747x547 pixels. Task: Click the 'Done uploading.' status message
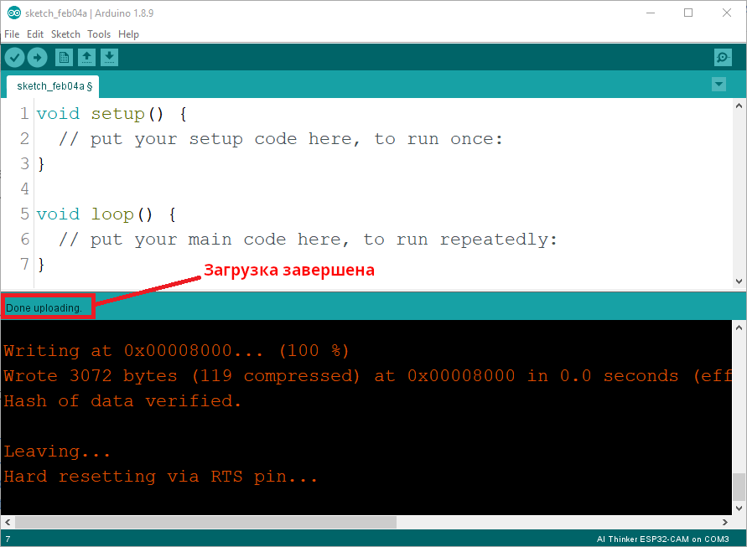44,307
